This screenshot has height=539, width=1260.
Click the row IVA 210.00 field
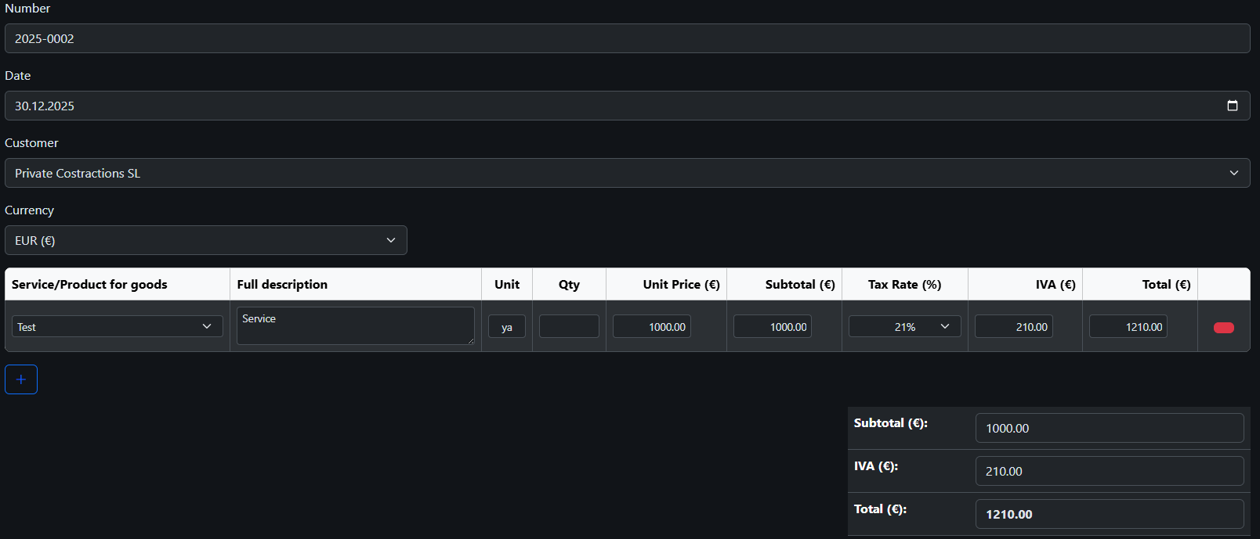[x=1013, y=327]
